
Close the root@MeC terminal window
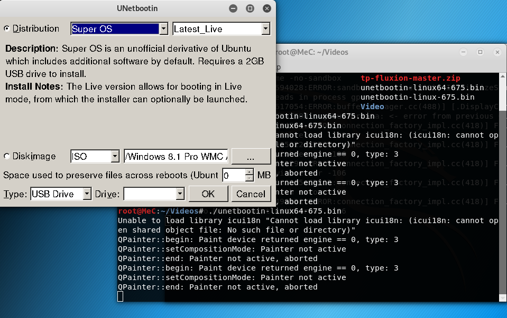pyautogui.click(x=497, y=52)
